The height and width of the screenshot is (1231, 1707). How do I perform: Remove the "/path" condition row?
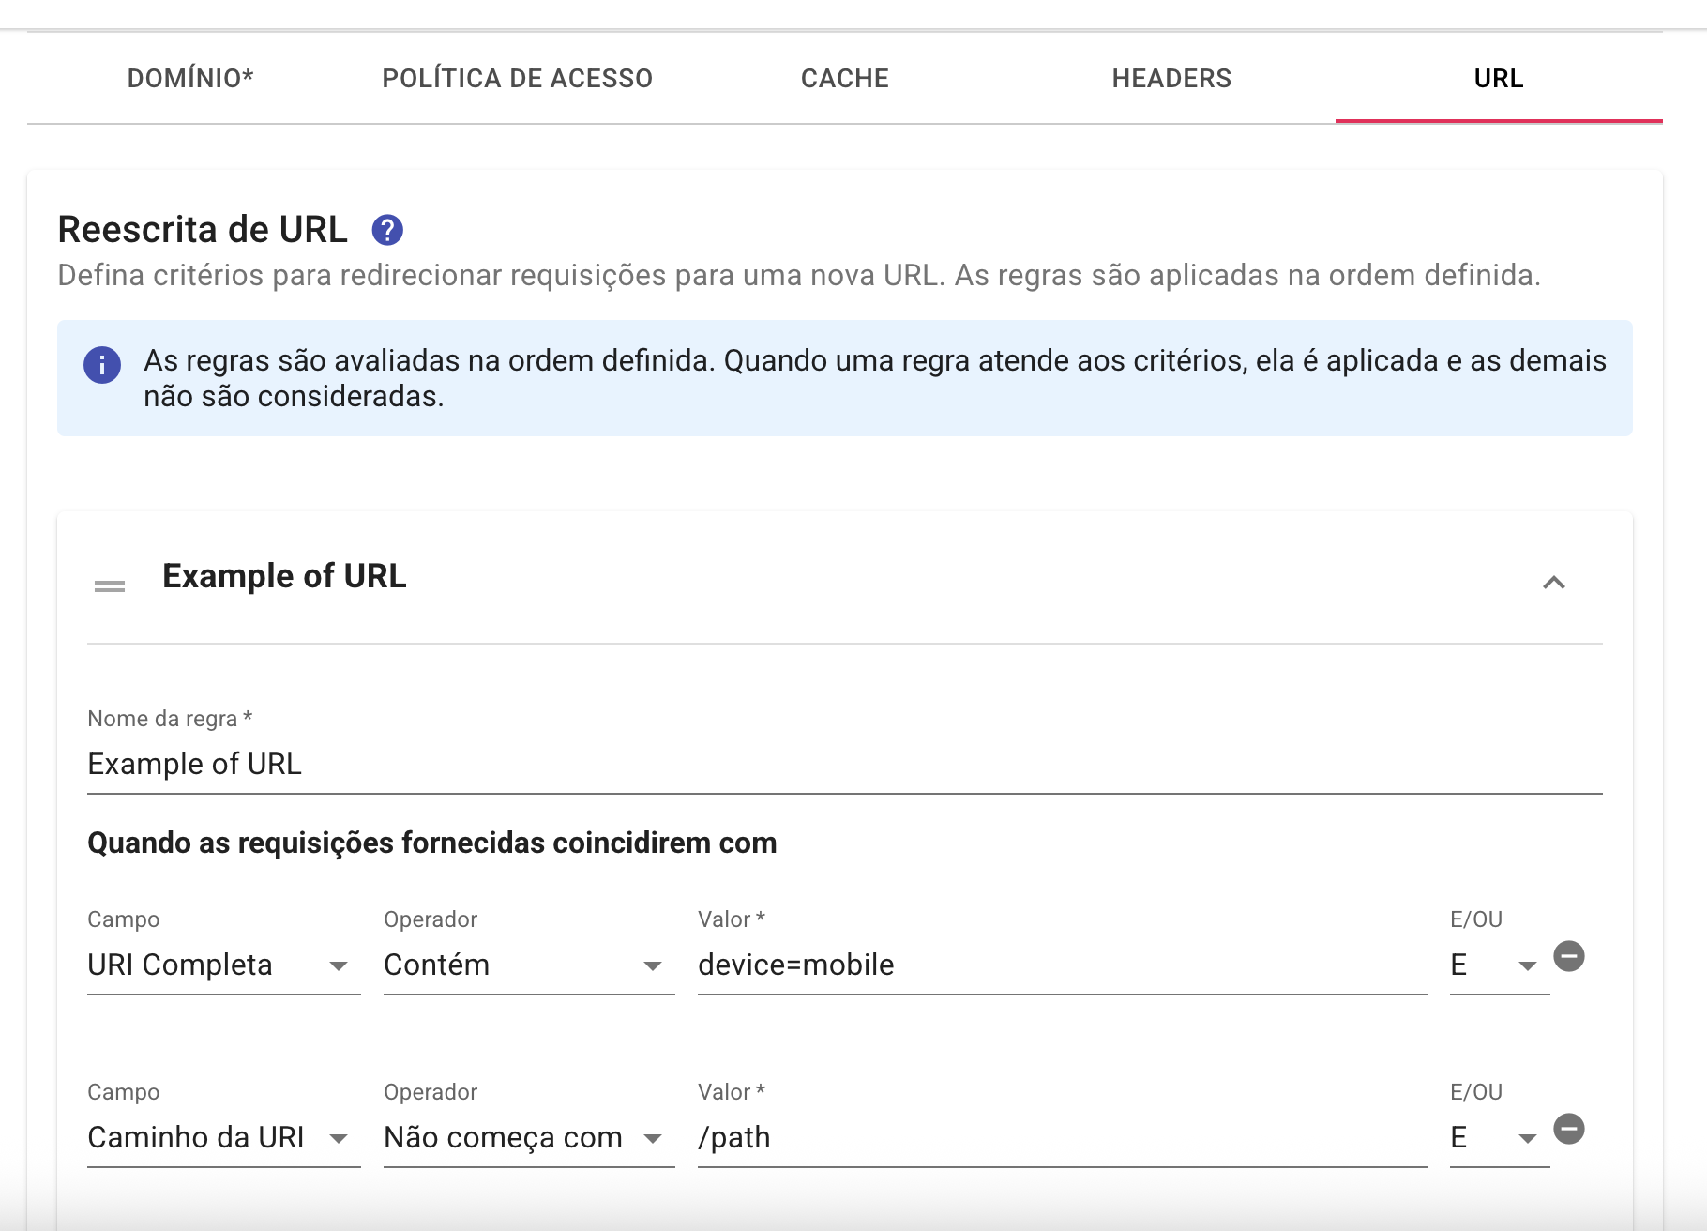[x=1571, y=1130]
